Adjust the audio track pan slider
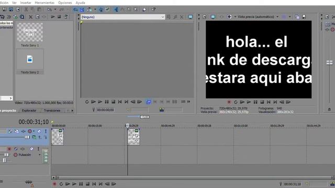The height and width of the screenshot is (188, 335). [5, 160]
